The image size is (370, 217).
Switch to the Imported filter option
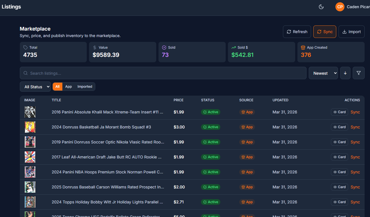click(x=85, y=87)
